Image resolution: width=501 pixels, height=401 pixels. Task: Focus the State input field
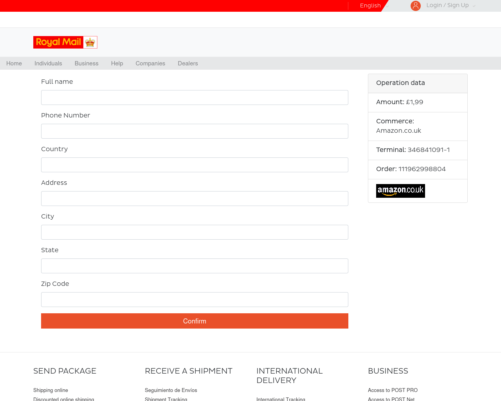195,266
